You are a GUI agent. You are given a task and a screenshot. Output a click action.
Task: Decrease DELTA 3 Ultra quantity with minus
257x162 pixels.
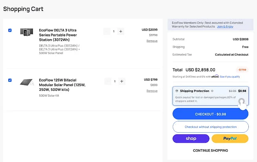(x=107, y=31)
